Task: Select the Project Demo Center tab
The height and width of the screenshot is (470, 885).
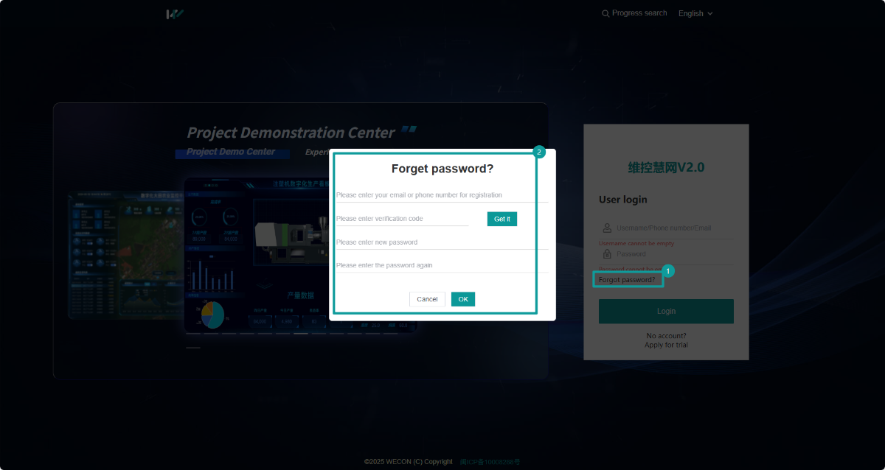Action: (x=231, y=152)
